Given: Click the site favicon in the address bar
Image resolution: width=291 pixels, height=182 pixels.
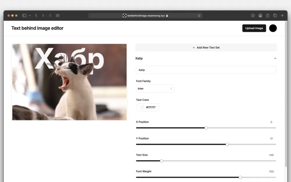Looking at the screenshot, I should pyautogui.click(x=124, y=16).
